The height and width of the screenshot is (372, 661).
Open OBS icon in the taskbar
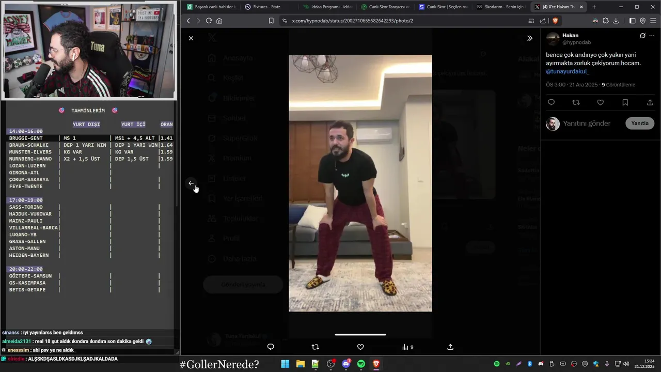coord(330,364)
